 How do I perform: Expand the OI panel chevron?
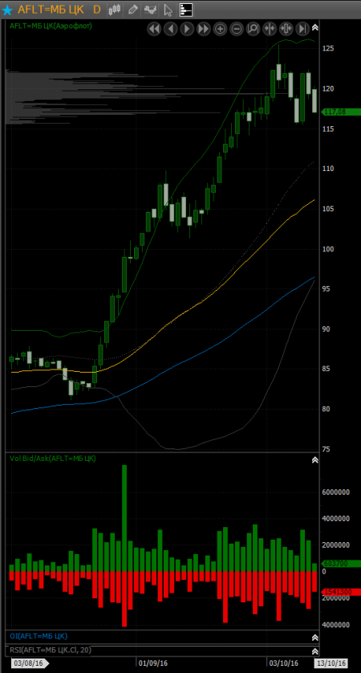315,638
